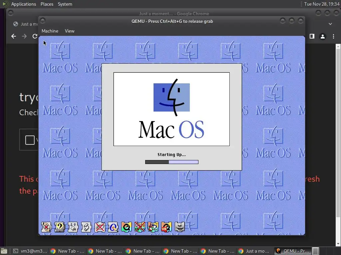
Task: Click the Mac OS logo splash image
Action: [x=171, y=109]
